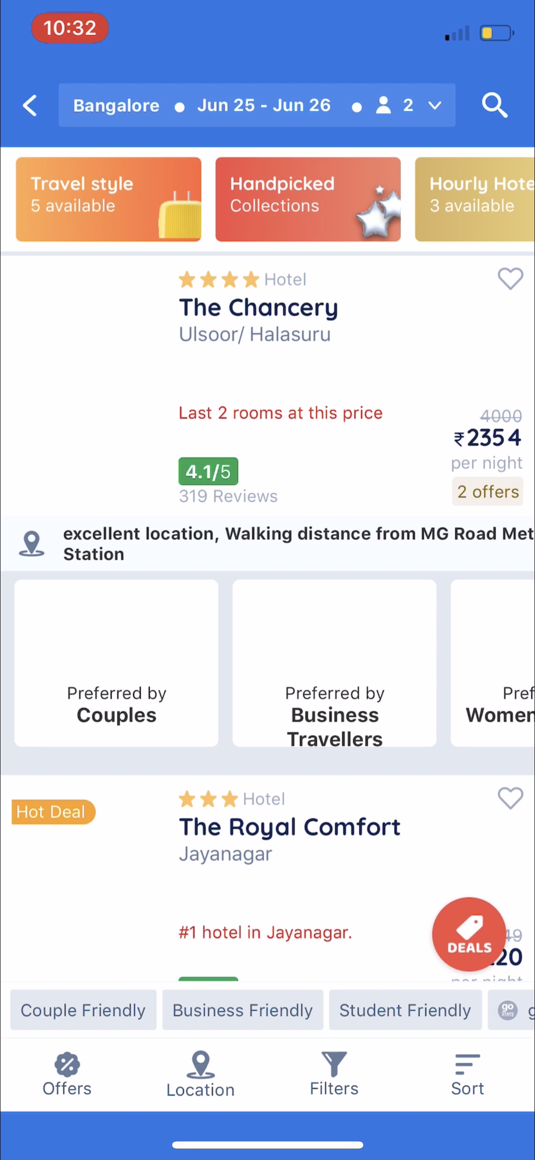Screen dimensions: 535x1160
Task: Toggle Couple Friendly filter chip
Action: [x=83, y=1010]
